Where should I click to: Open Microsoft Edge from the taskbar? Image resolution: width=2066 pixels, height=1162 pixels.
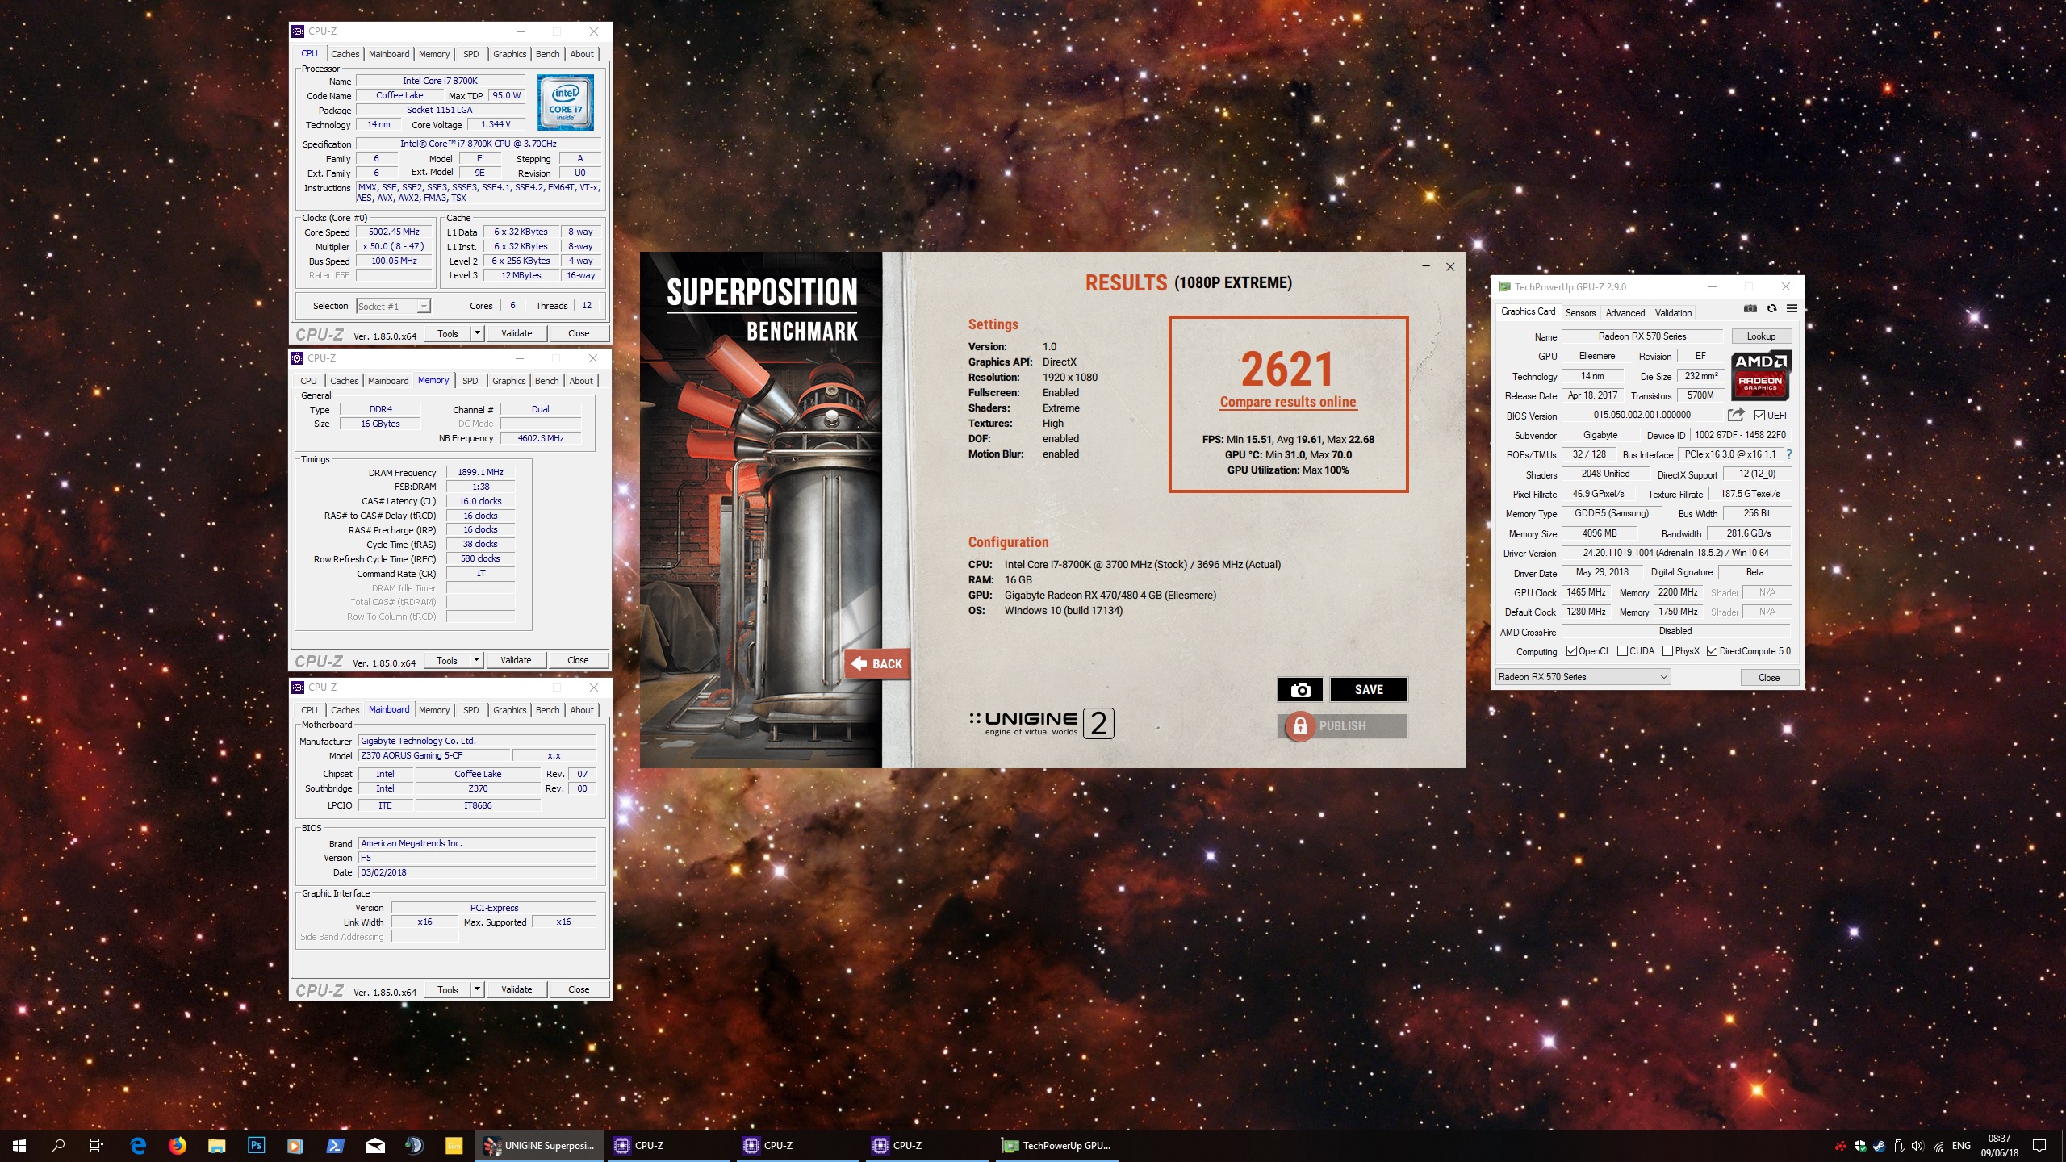(x=138, y=1145)
